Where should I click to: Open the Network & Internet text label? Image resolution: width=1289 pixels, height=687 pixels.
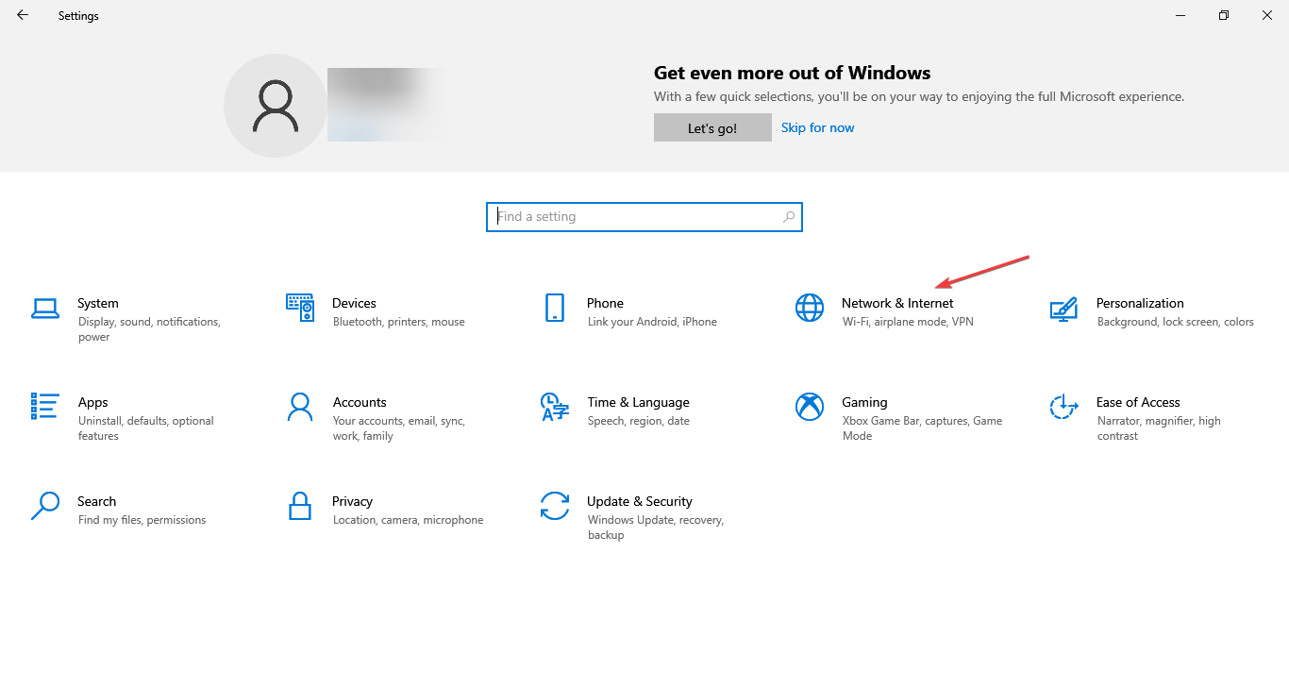(897, 303)
